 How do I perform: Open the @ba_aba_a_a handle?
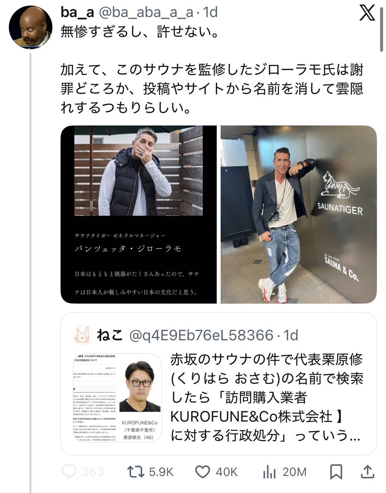point(146,12)
